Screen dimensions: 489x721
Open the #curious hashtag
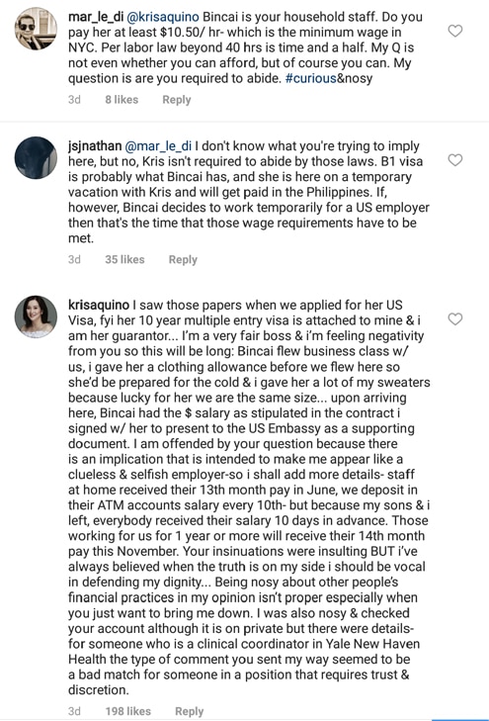coord(311,79)
